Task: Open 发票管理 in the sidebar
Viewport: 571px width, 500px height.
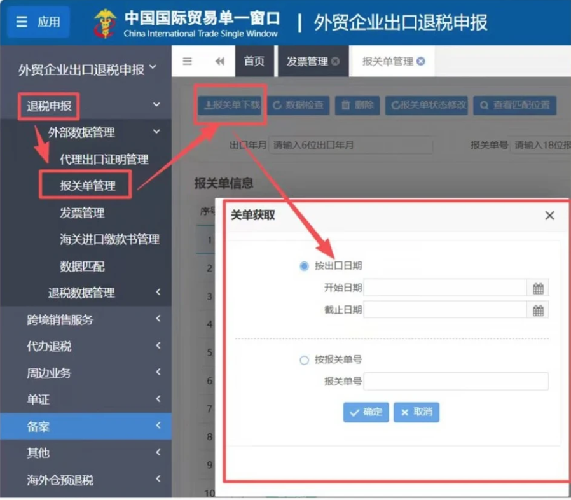Action: (82, 212)
